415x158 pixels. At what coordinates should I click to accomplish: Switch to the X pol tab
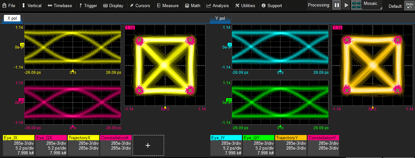click(x=12, y=18)
